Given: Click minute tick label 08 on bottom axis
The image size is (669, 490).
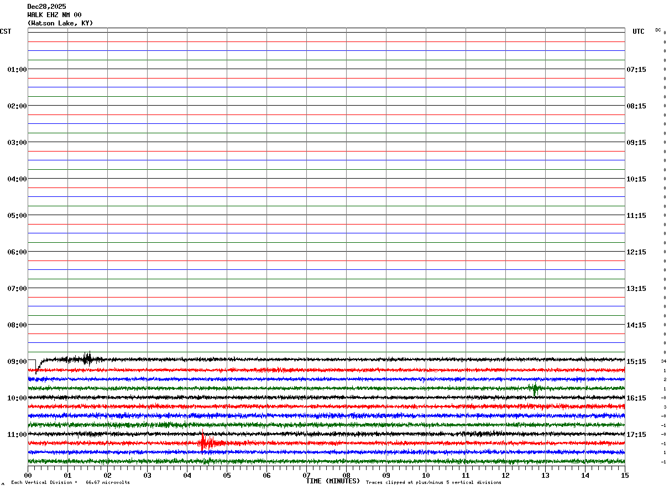Looking at the screenshot, I should point(346,476).
